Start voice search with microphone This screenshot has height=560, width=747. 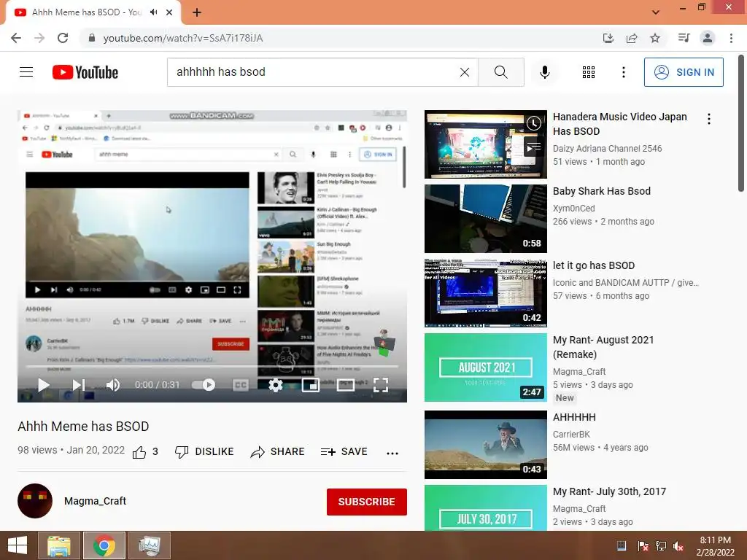pos(544,72)
